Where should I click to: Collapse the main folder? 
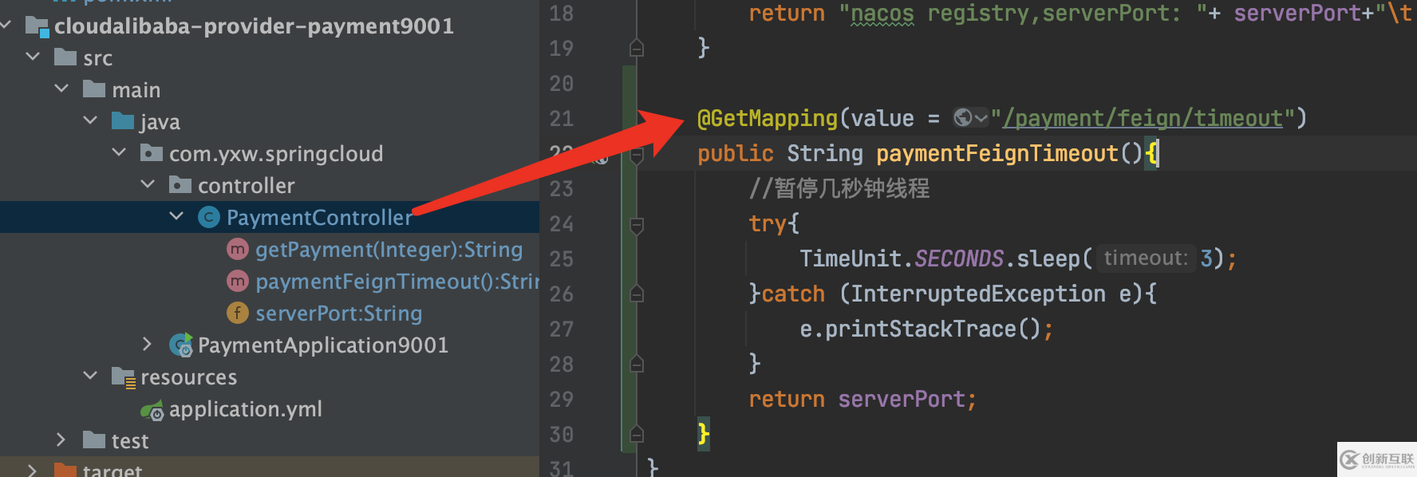tap(61, 89)
